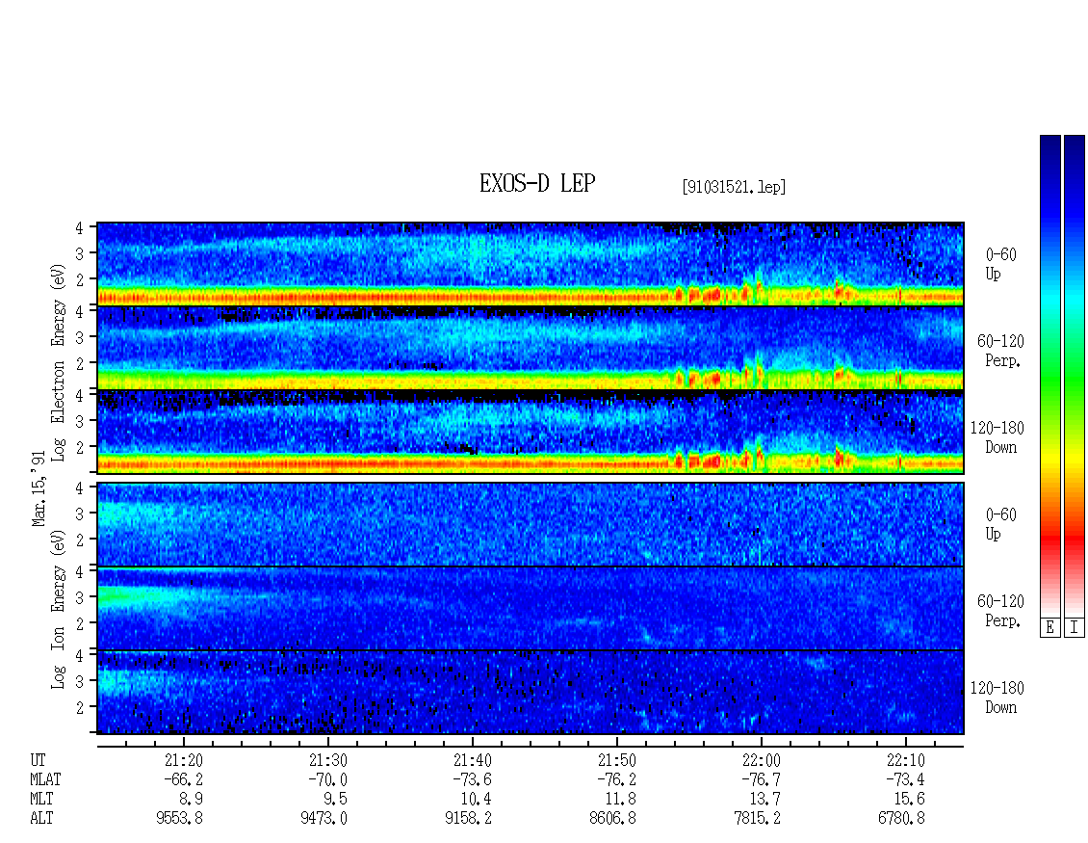
Task: Click the MLAT row label
Action: pyautogui.click(x=45, y=779)
